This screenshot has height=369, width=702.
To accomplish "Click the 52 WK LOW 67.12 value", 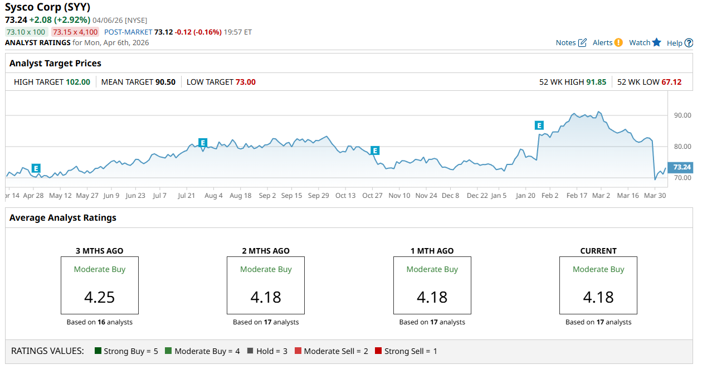I will point(671,82).
